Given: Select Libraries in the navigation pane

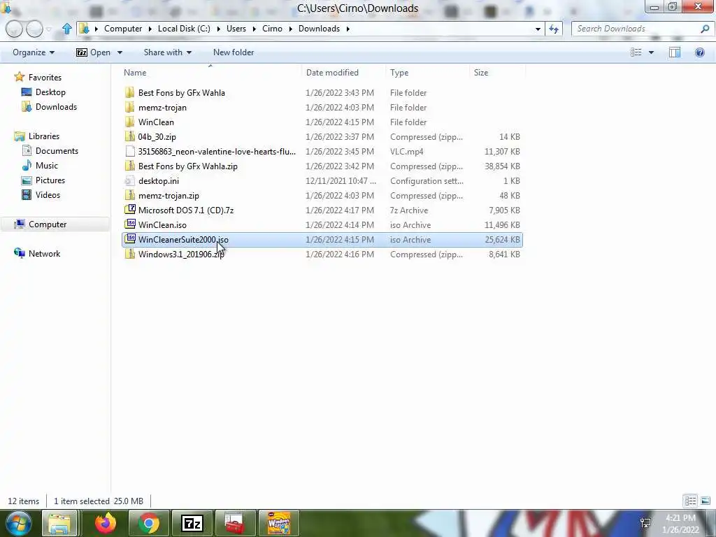Looking at the screenshot, I should coord(44,136).
